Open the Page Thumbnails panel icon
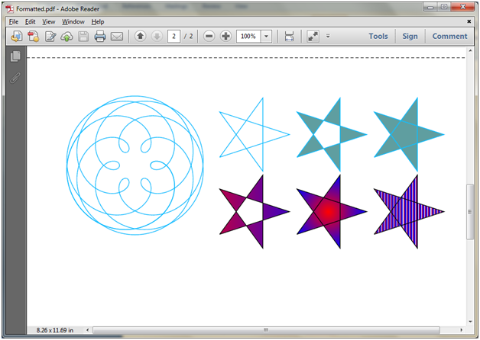 (15, 57)
